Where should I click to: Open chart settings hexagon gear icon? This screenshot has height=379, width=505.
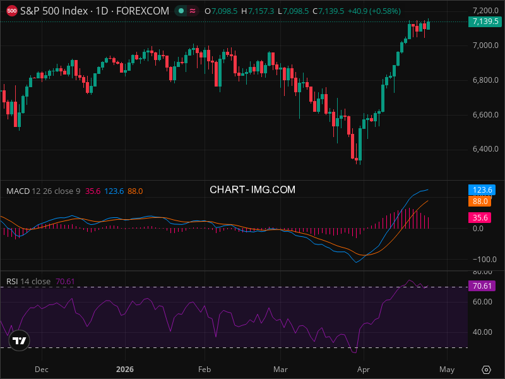pos(486,370)
